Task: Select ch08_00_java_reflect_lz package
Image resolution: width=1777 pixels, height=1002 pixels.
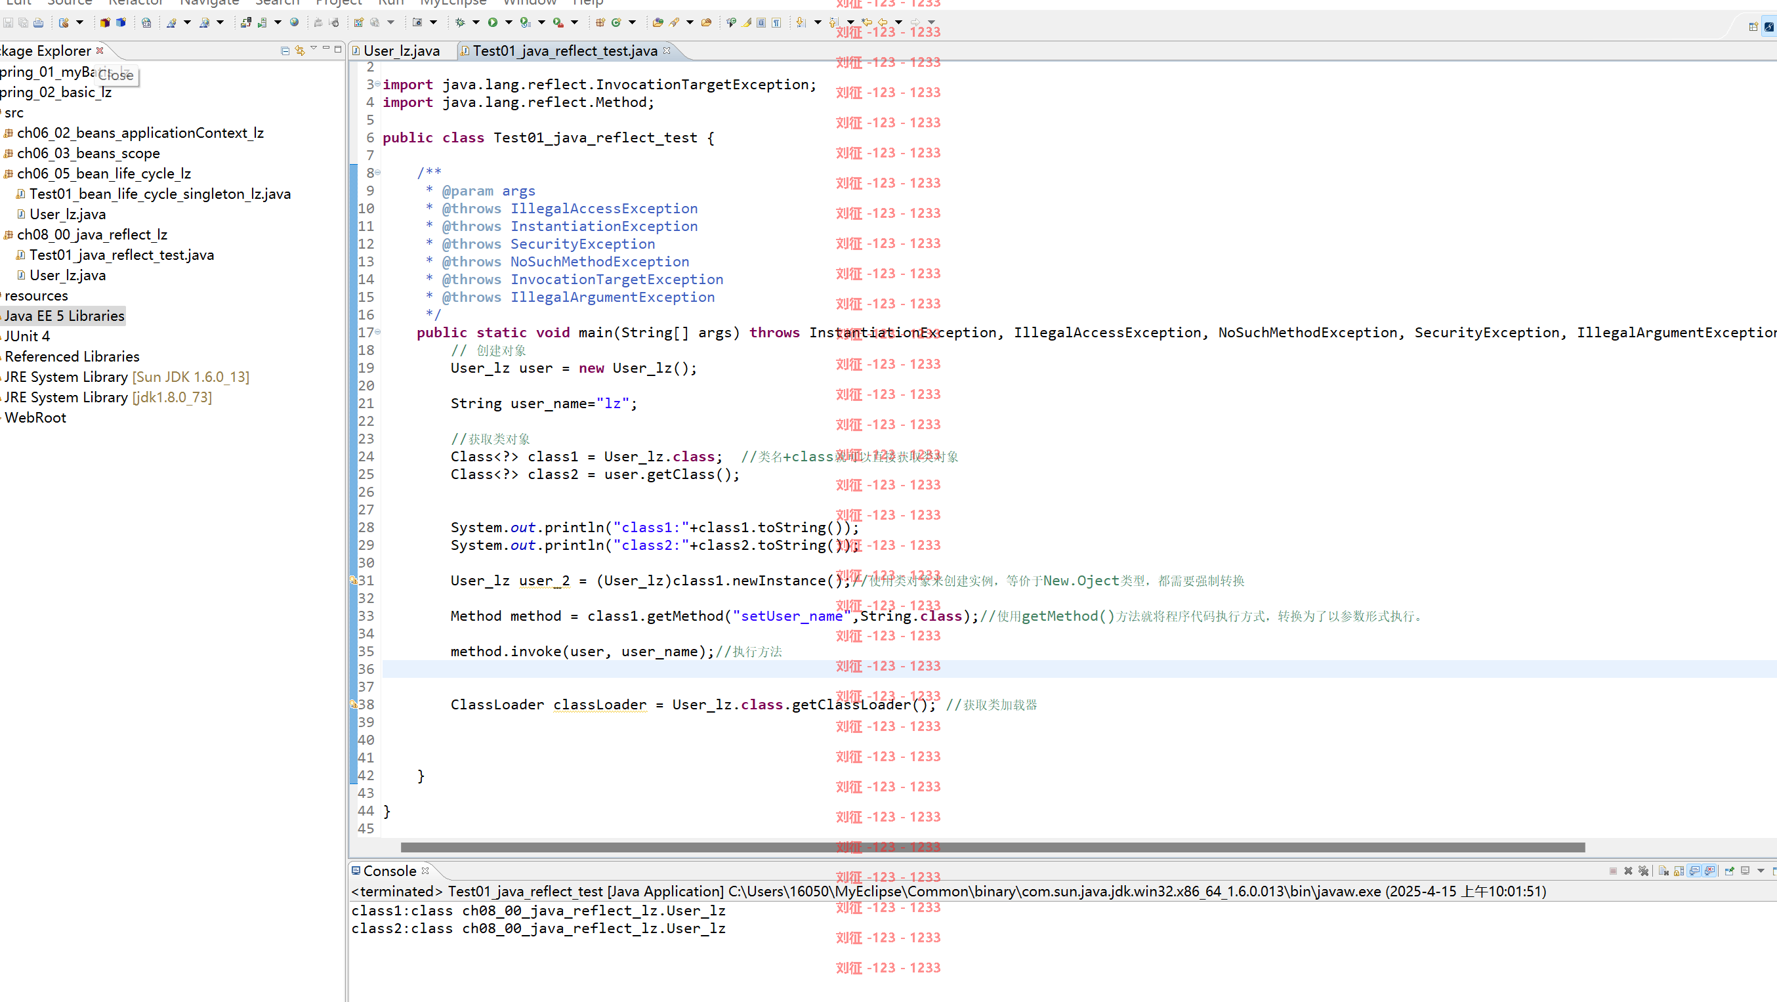Action: coord(92,234)
